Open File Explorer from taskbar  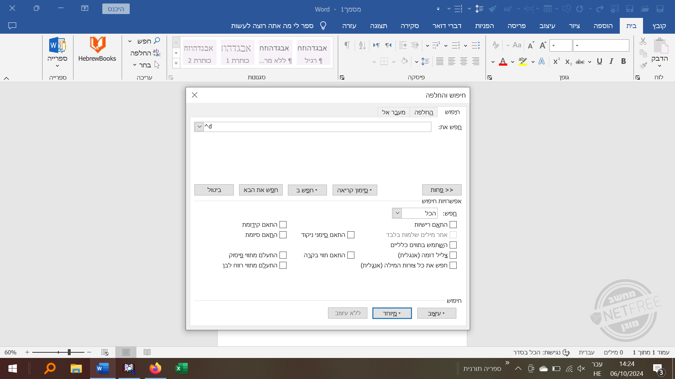pyautogui.click(x=76, y=368)
